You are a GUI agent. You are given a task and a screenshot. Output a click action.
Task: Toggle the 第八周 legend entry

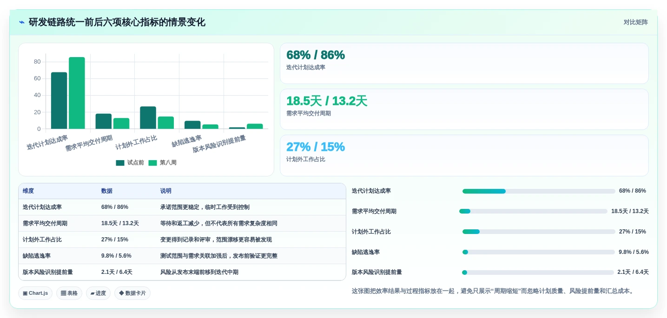tap(162, 163)
